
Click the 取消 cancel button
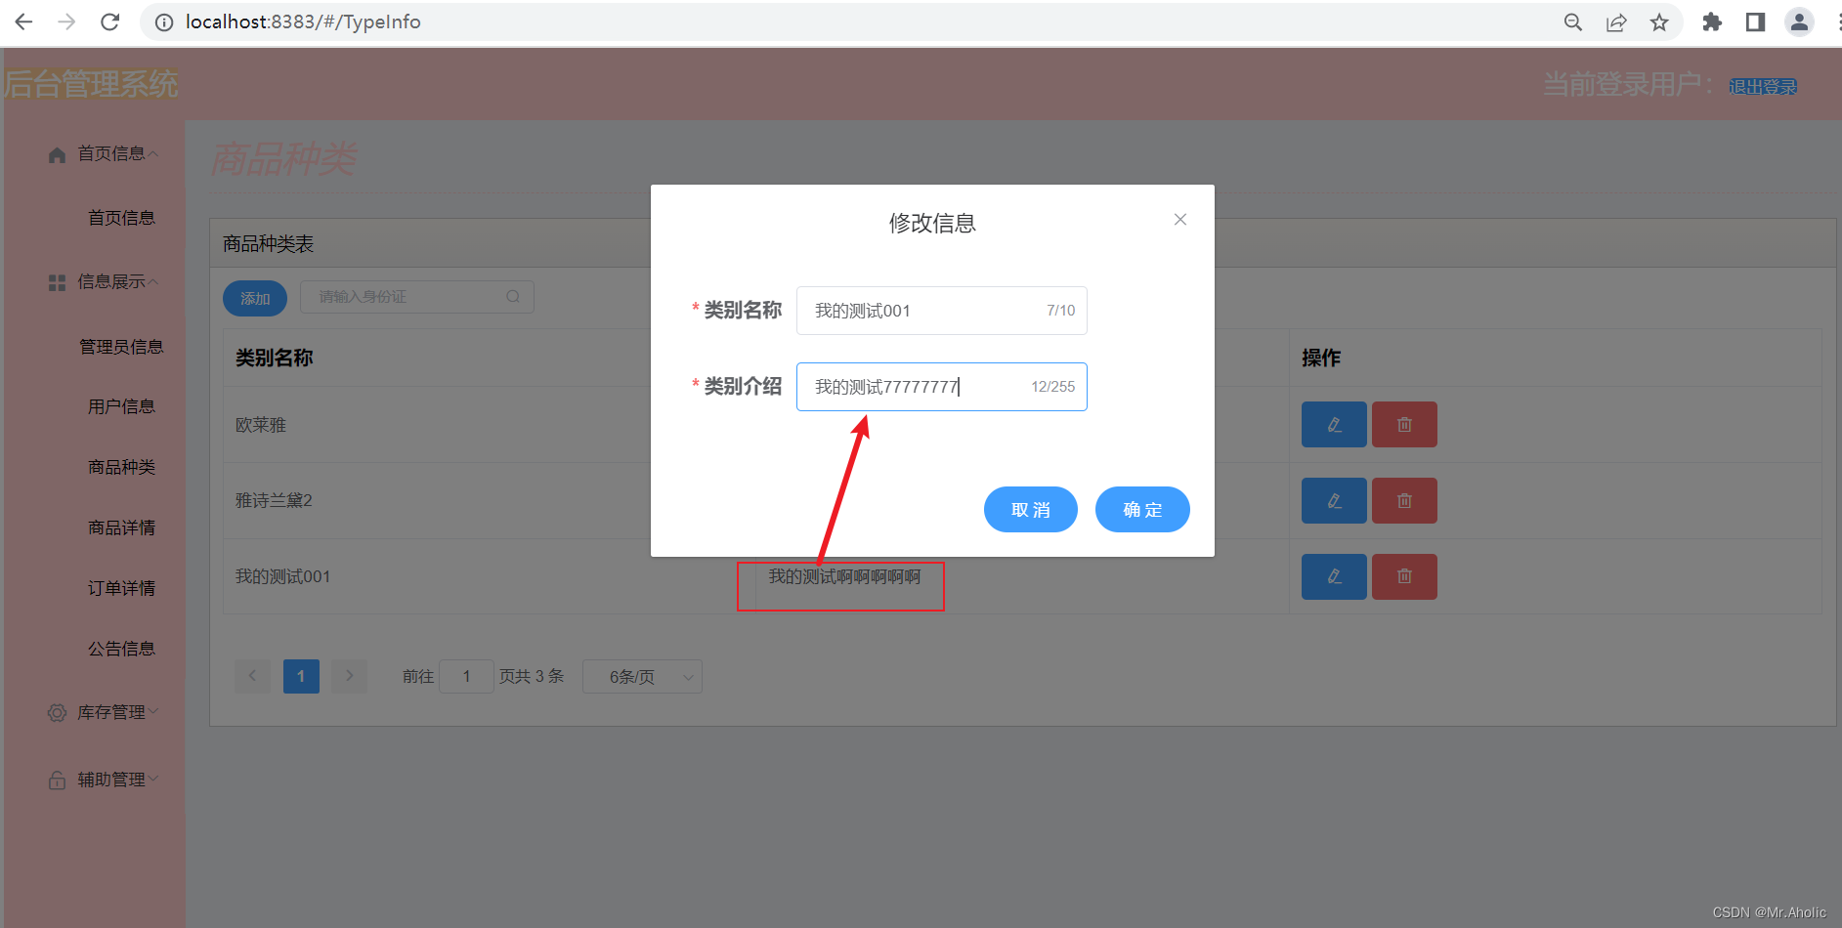point(1030,509)
